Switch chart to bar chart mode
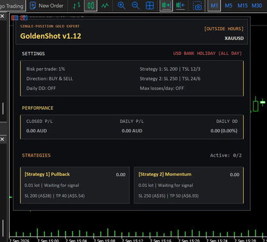 coord(76,6)
